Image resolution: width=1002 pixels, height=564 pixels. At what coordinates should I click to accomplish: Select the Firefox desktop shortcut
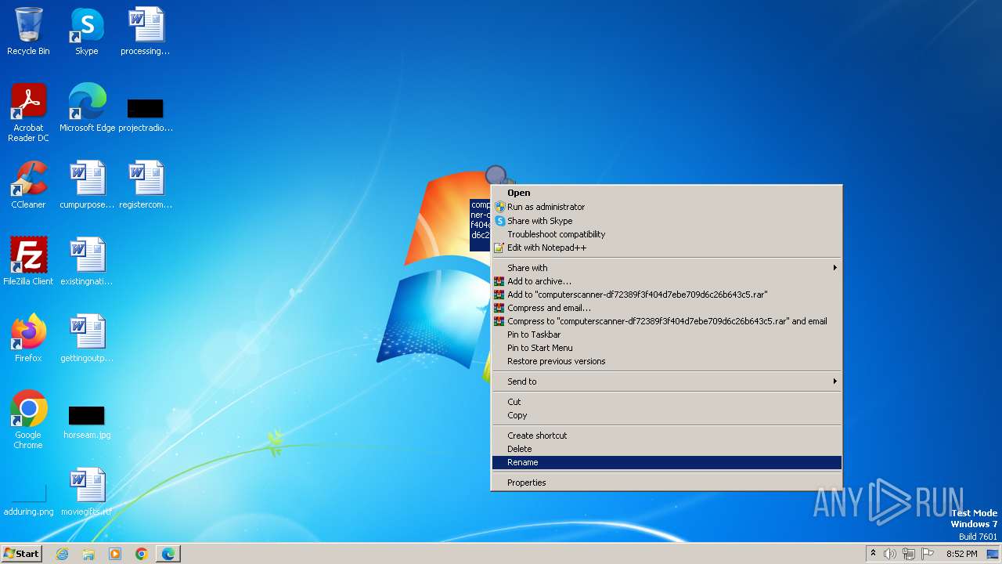point(28,338)
